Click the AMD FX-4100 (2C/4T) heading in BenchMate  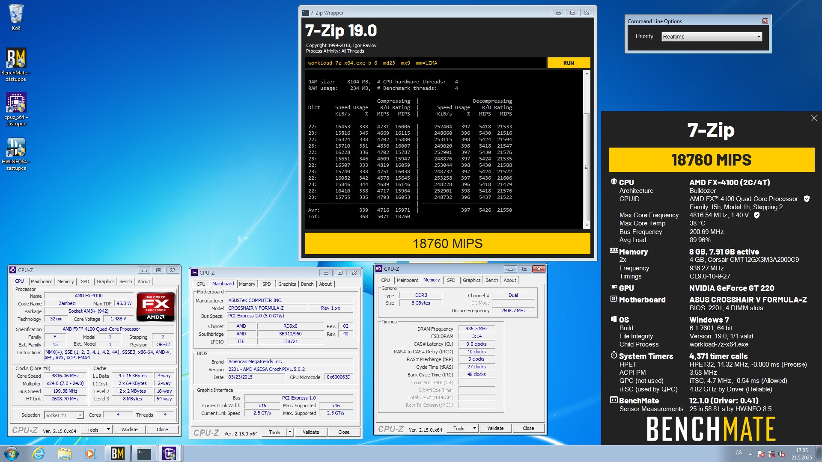pyautogui.click(x=730, y=183)
